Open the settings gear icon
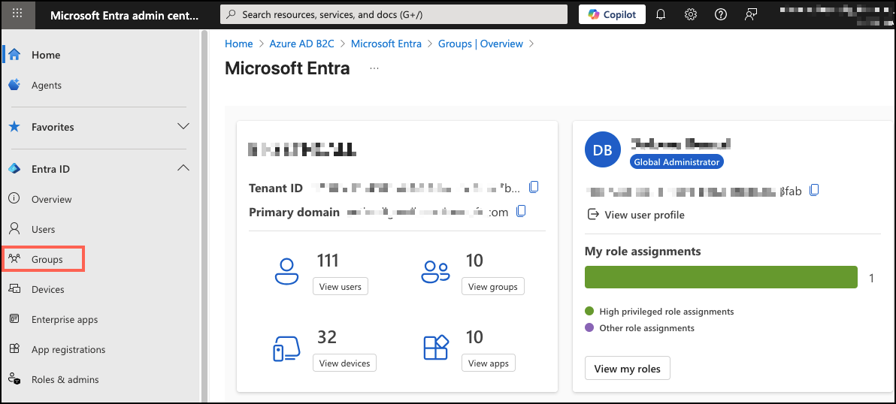This screenshot has width=896, height=404. 691,14
